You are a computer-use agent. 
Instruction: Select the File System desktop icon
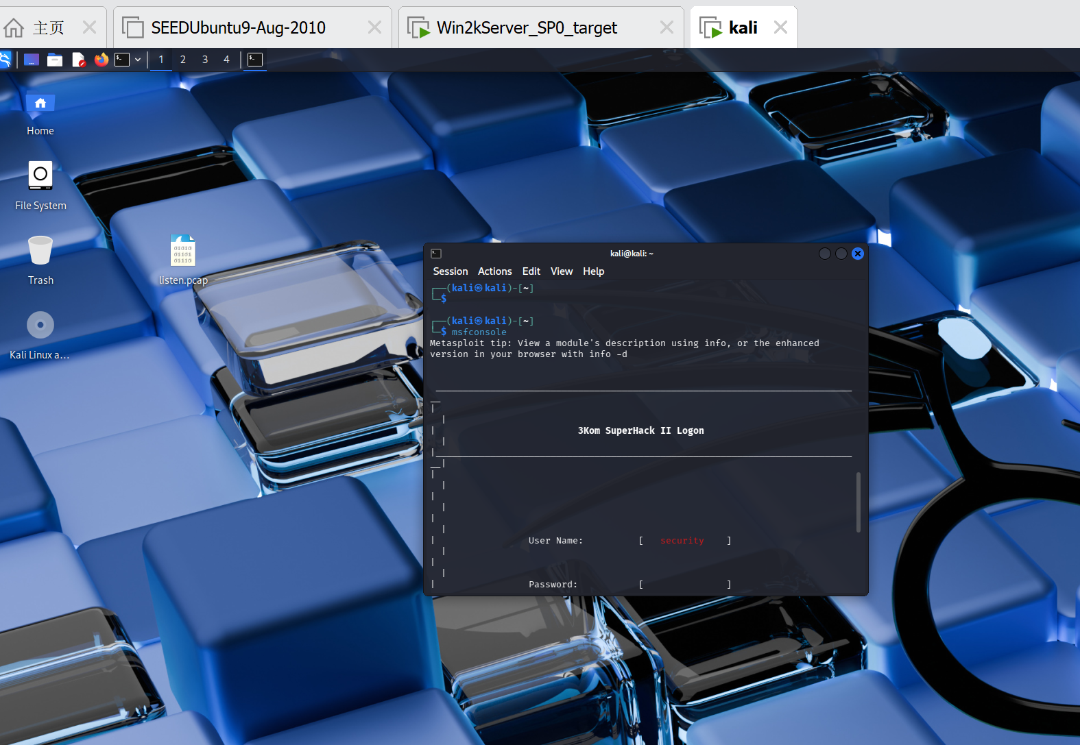(x=40, y=186)
